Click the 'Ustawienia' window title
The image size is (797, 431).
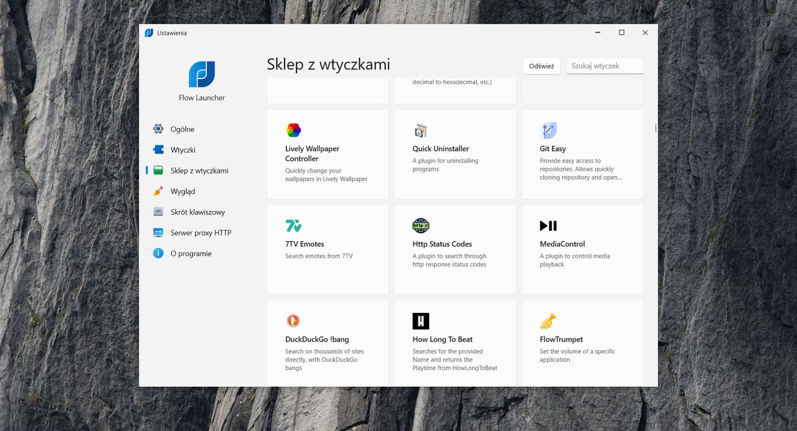tap(172, 33)
